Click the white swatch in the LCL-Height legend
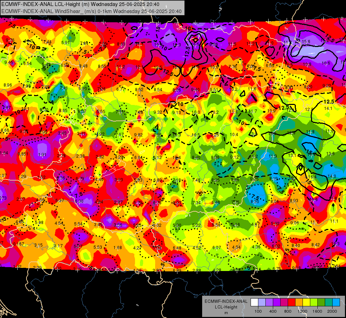This screenshot has height=318, width=346. 254,302
